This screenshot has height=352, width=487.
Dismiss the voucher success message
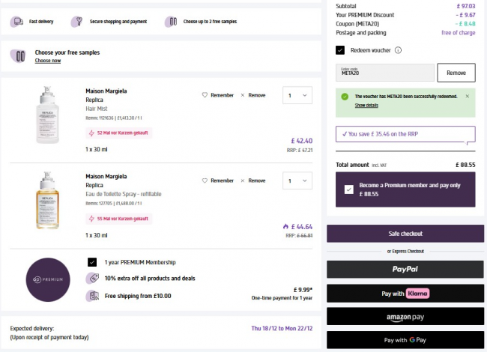point(468,97)
